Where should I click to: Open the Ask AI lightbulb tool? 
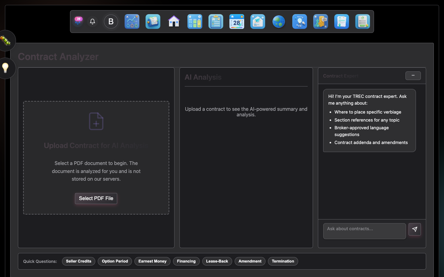point(299,22)
